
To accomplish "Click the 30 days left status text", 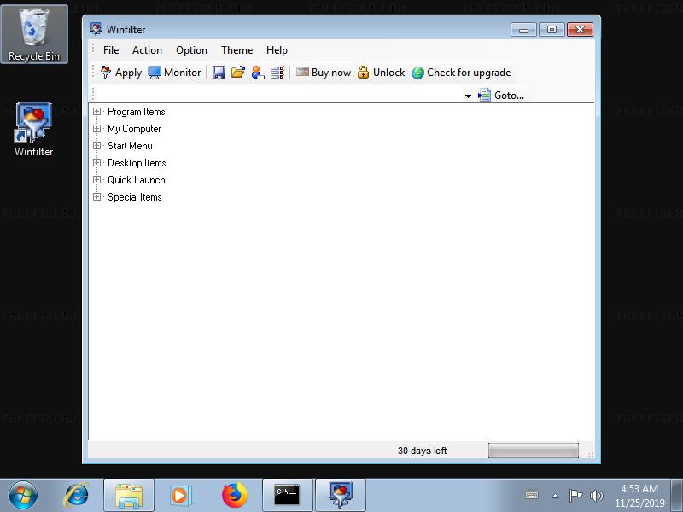I will click(x=422, y=451).
